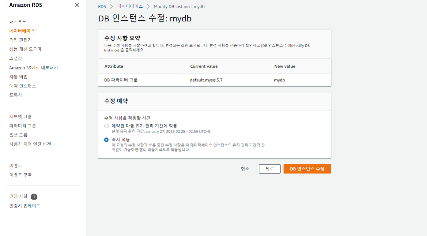Select 예약된 다음 유지 관리 기간에 적용 radio
Viewport: 427px width, 236px height.
tap(106, 126)
